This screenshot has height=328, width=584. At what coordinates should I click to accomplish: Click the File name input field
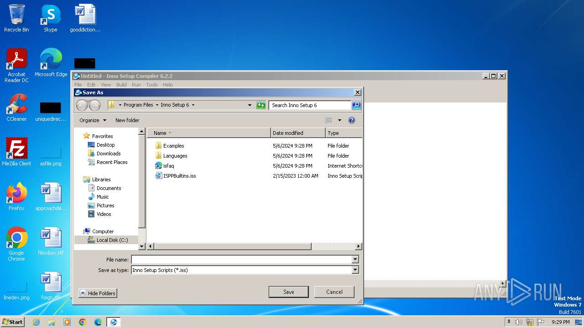(241, 260)
